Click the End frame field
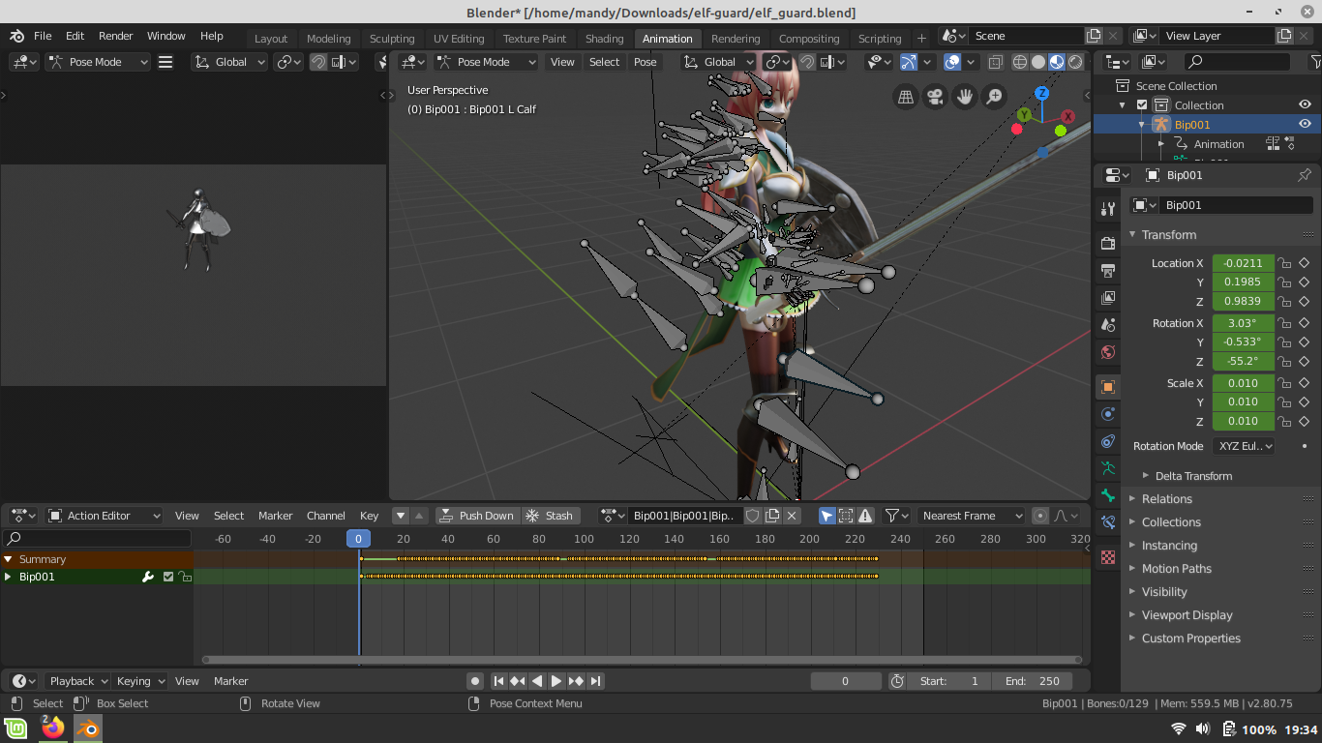The image size is (1322, 743). pyautogui.click(x=1033, y=681)
